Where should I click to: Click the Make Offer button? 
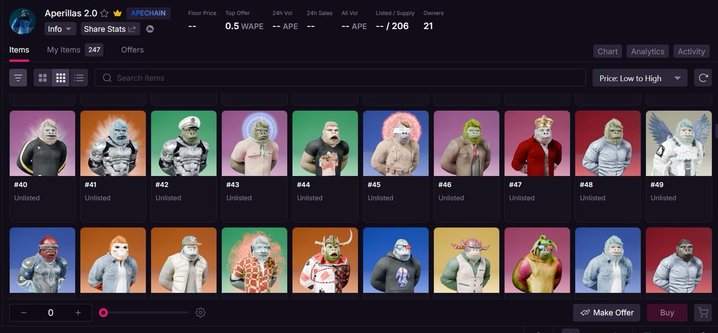point(607,313)
